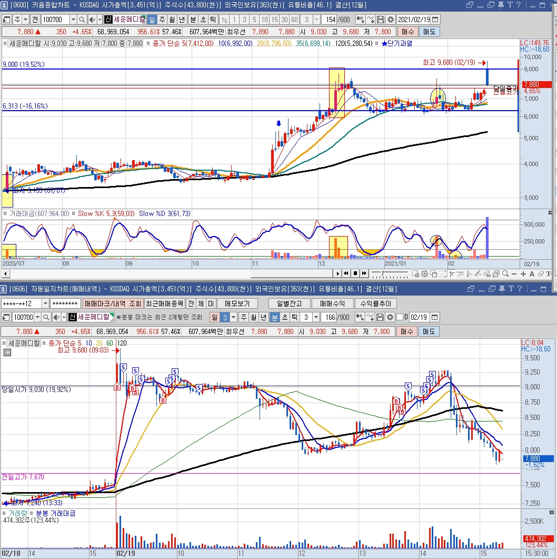
Task: Toggle 거래량 legend checkbox in bottom chart
Action: pos(4,513)
